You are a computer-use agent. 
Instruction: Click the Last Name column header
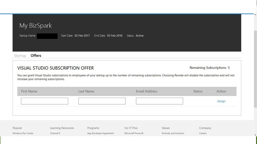point(86,91)
